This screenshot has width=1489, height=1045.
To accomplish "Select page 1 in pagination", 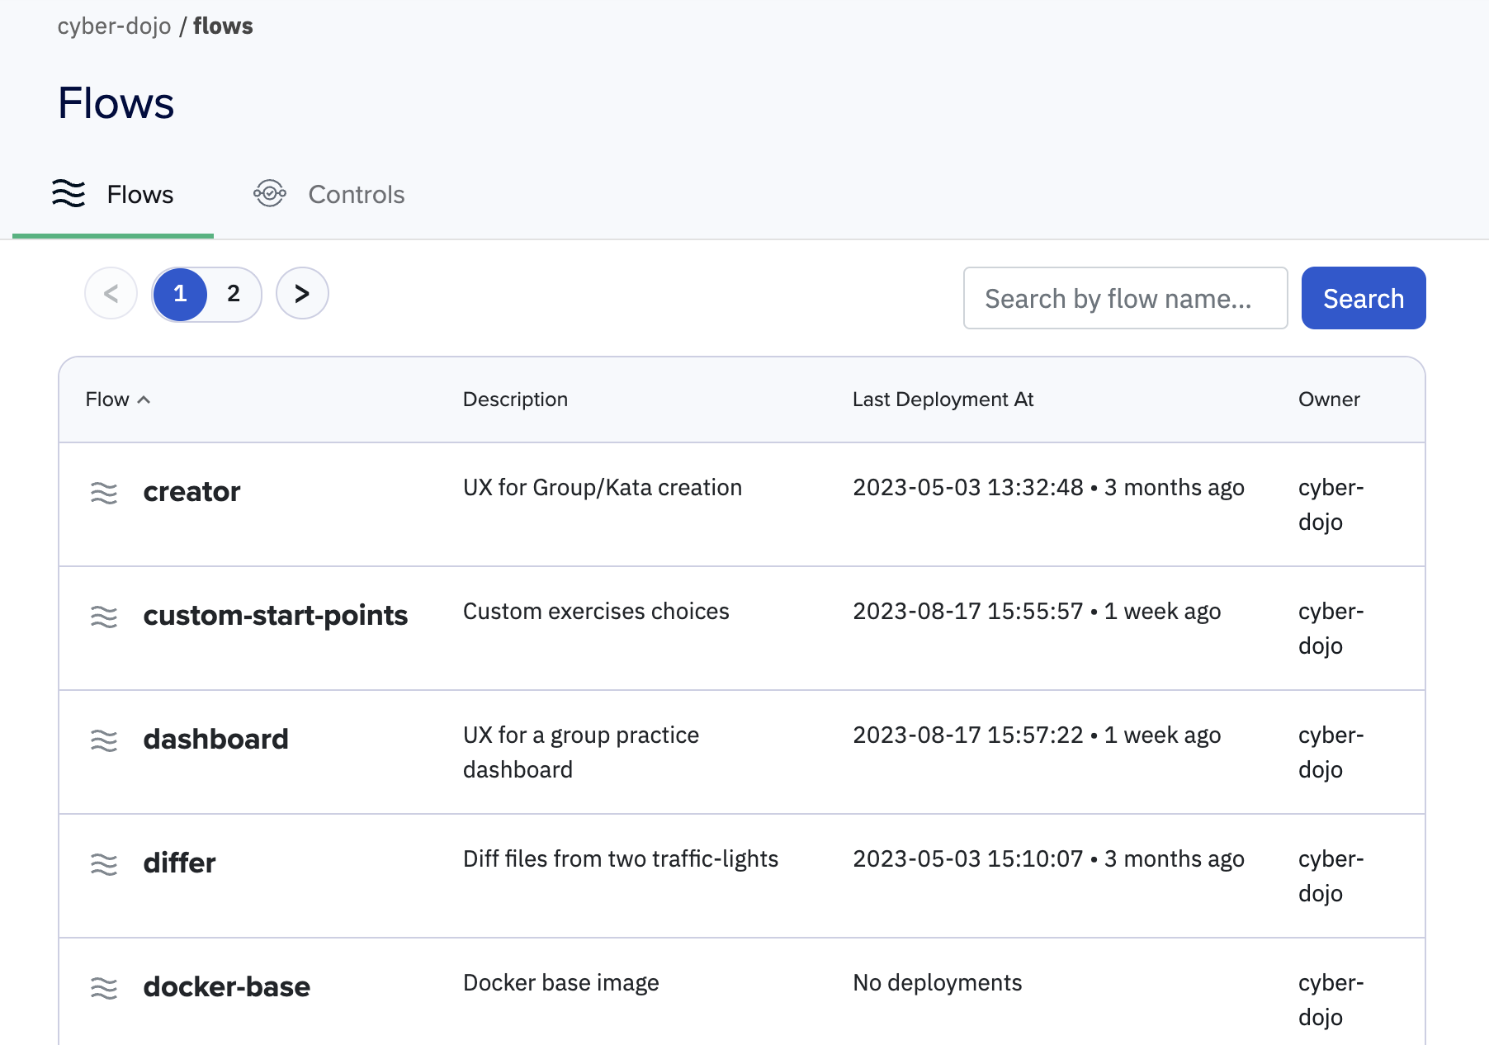I will coord(180,294).
